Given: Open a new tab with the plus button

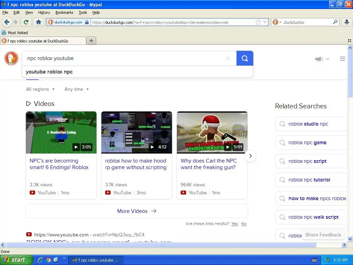Looking at the screenshot, I should pos(91,41).
